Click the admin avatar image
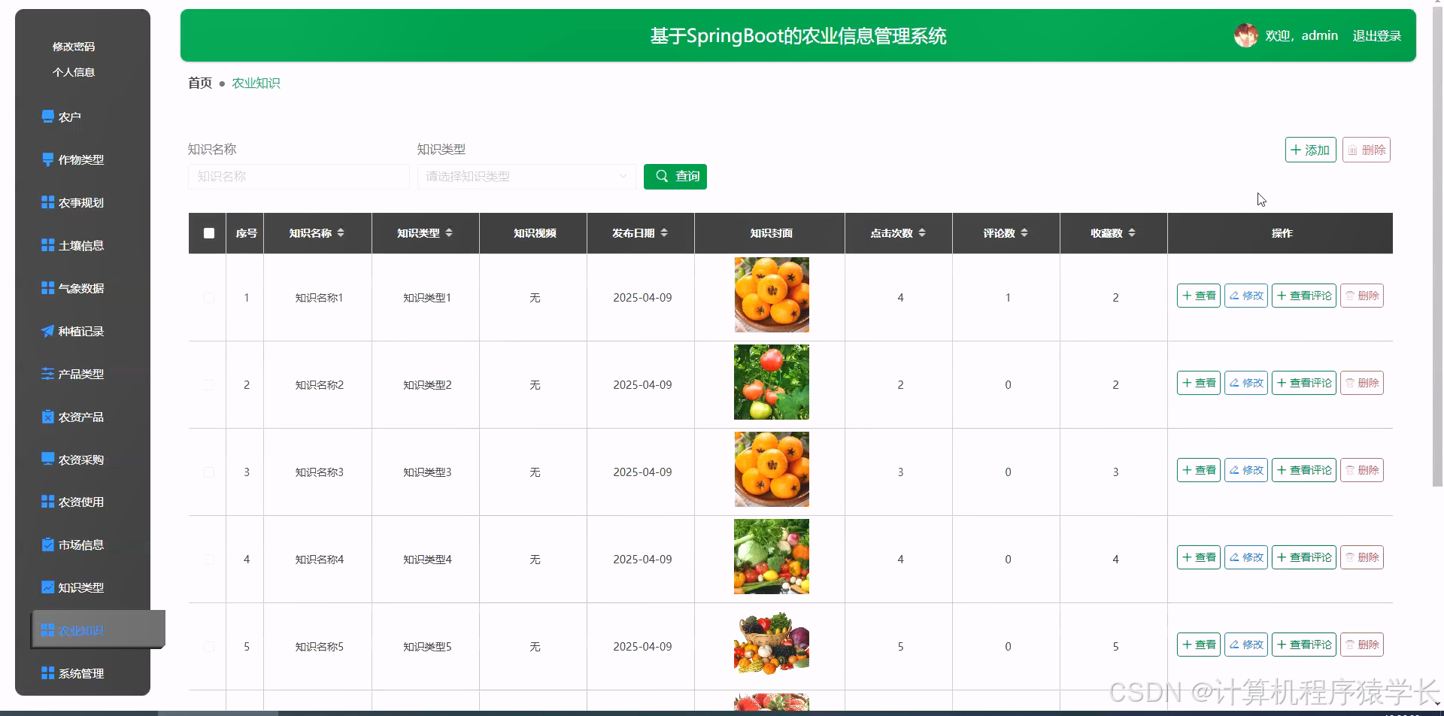Screen dimensions: 1444x716 [x=1246, y=35]
